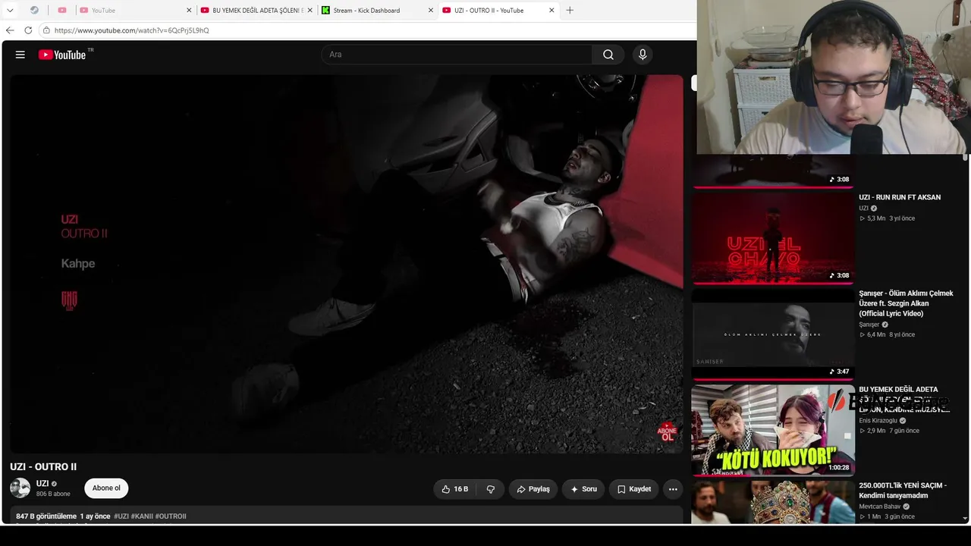Go to YouTube home via logo
The image size is (971, 546).
click(x=62, y=55)
